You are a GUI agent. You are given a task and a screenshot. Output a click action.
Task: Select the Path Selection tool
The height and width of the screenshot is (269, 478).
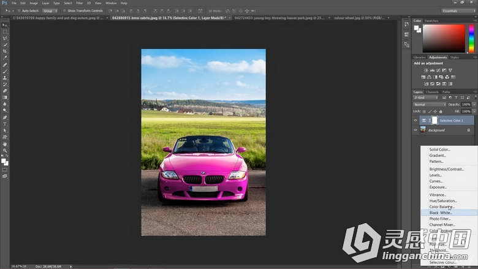pos(4,131)
